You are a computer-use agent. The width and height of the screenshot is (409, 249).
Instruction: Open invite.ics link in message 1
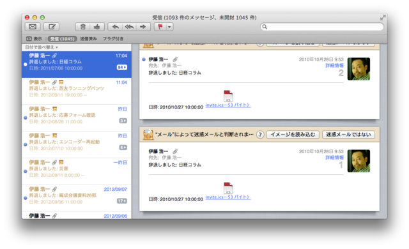tap(228, 197)
